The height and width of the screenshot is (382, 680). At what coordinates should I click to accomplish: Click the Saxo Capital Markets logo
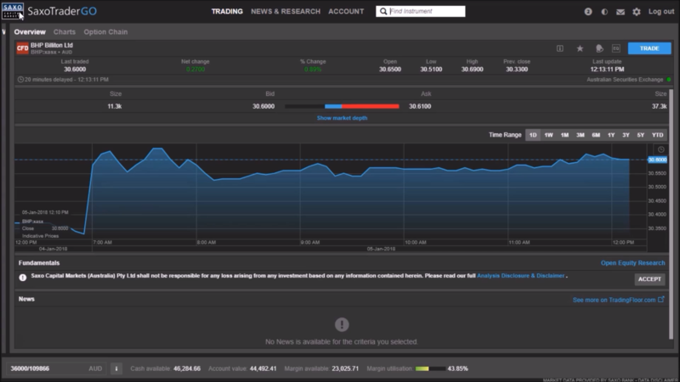[13, 11]
